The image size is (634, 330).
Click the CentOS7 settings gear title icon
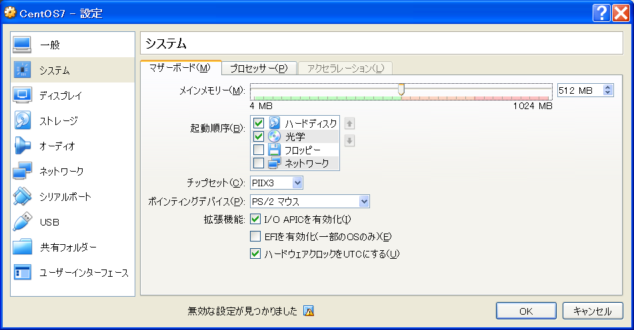10,13
